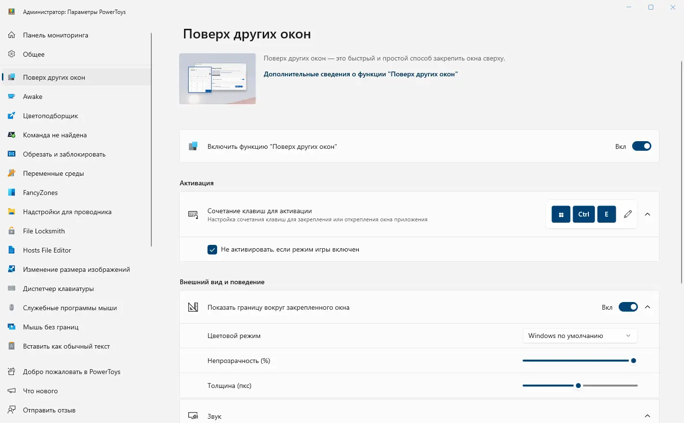Click the File Locksmith padlock icon
Screen dimensions: 684x423
(12, 231)
